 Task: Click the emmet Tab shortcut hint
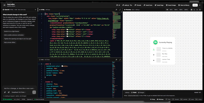pyautogui.click(x=183, y=99)
